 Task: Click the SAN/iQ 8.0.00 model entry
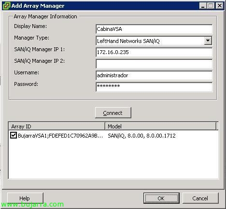pyautogui.click(x=141, y=136)
